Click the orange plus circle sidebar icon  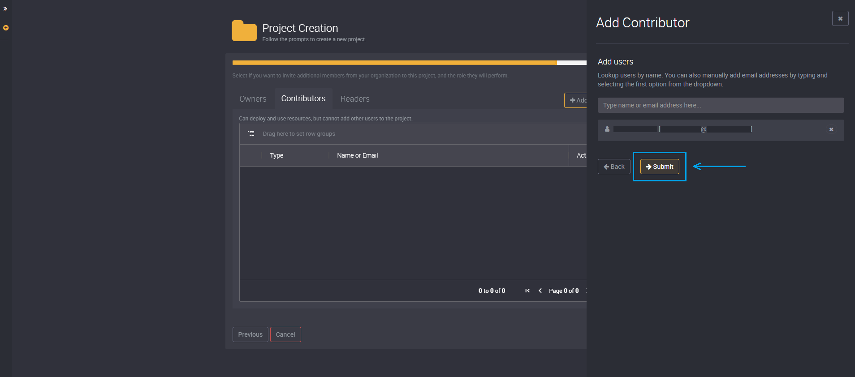6,28
